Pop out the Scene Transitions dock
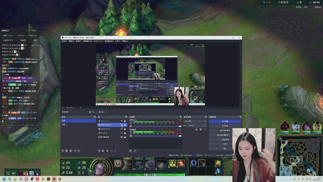 point(206,117)
